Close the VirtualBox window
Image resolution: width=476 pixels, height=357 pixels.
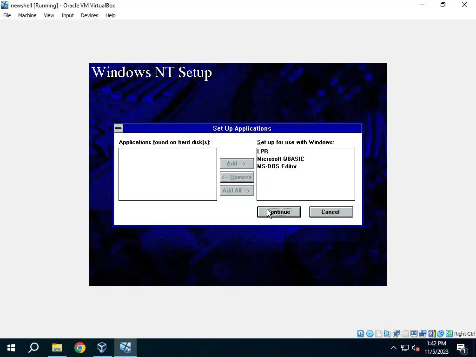click(x=464, y=5)
